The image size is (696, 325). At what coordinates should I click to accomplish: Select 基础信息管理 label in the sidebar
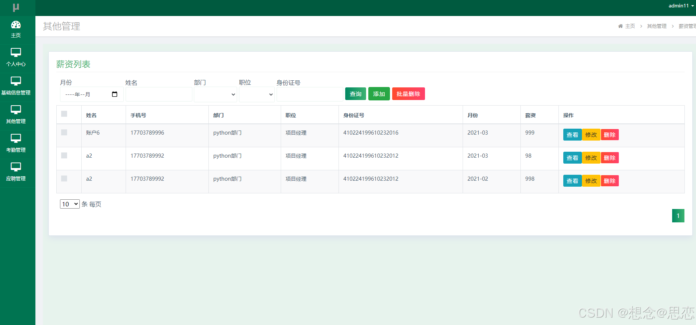pos(16,93)
